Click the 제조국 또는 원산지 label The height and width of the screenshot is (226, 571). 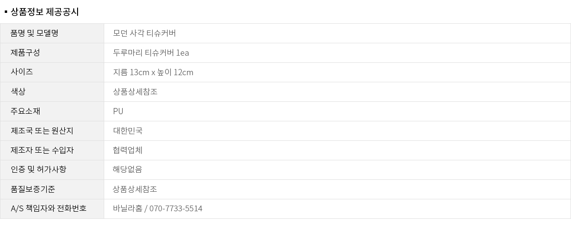tap(42, 131)
